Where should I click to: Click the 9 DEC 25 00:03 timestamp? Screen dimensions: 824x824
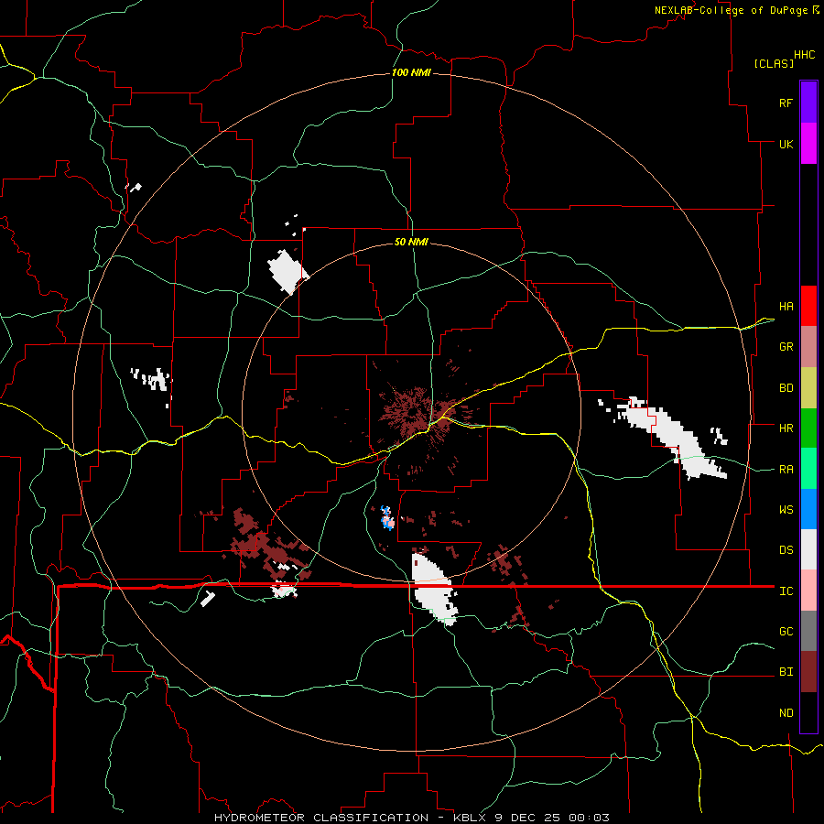(x=552, y=818)
